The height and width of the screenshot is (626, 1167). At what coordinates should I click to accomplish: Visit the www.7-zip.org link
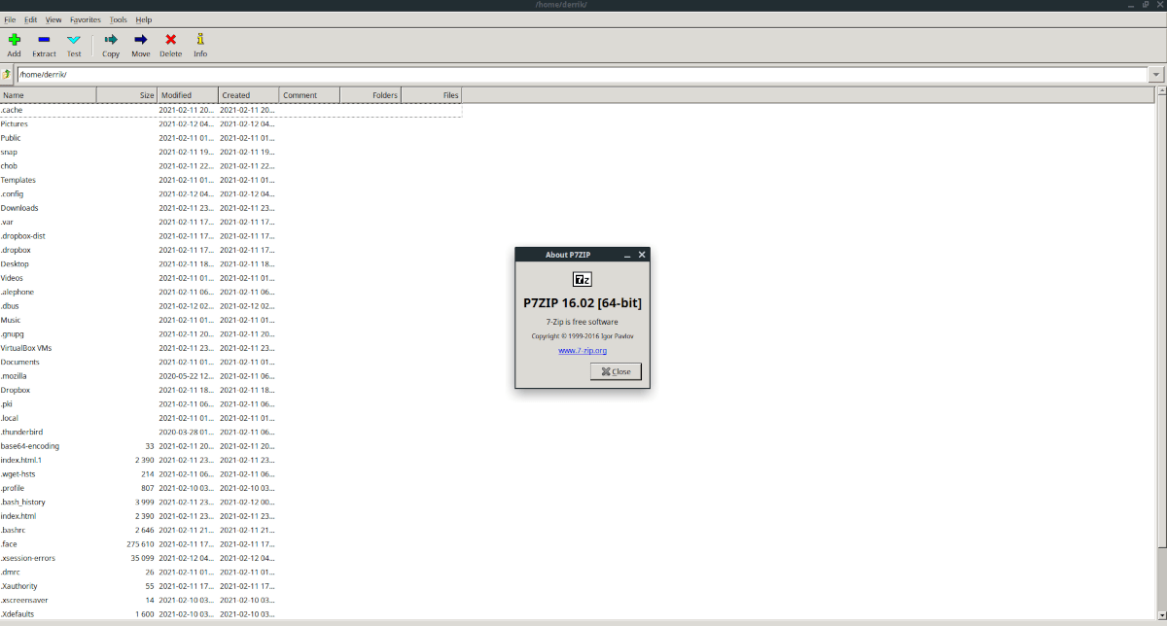click(582, 350)
